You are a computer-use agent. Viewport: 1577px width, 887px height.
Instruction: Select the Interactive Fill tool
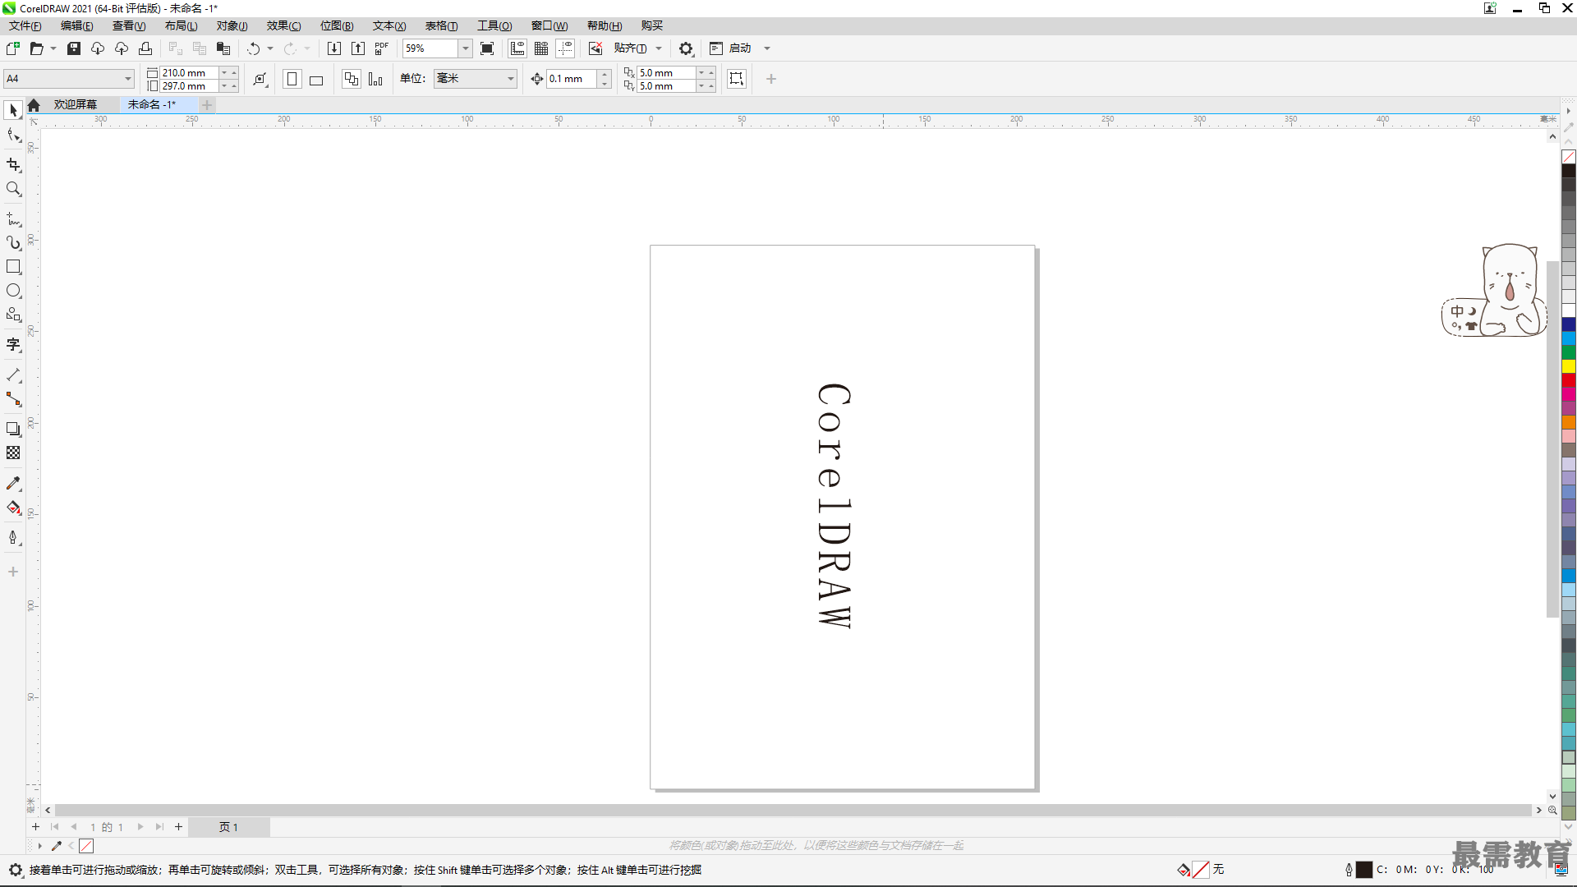13,508
